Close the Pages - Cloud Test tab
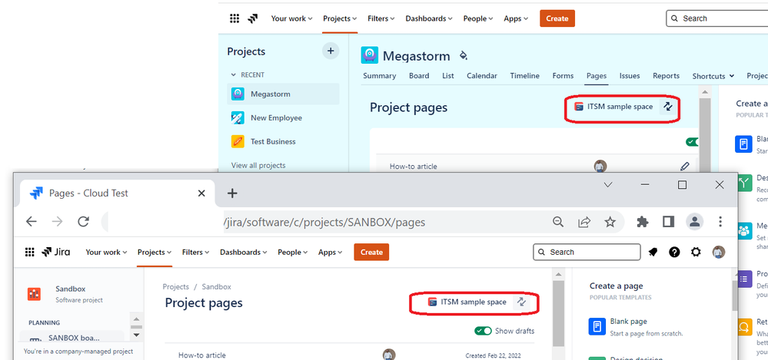 point(201,193)
